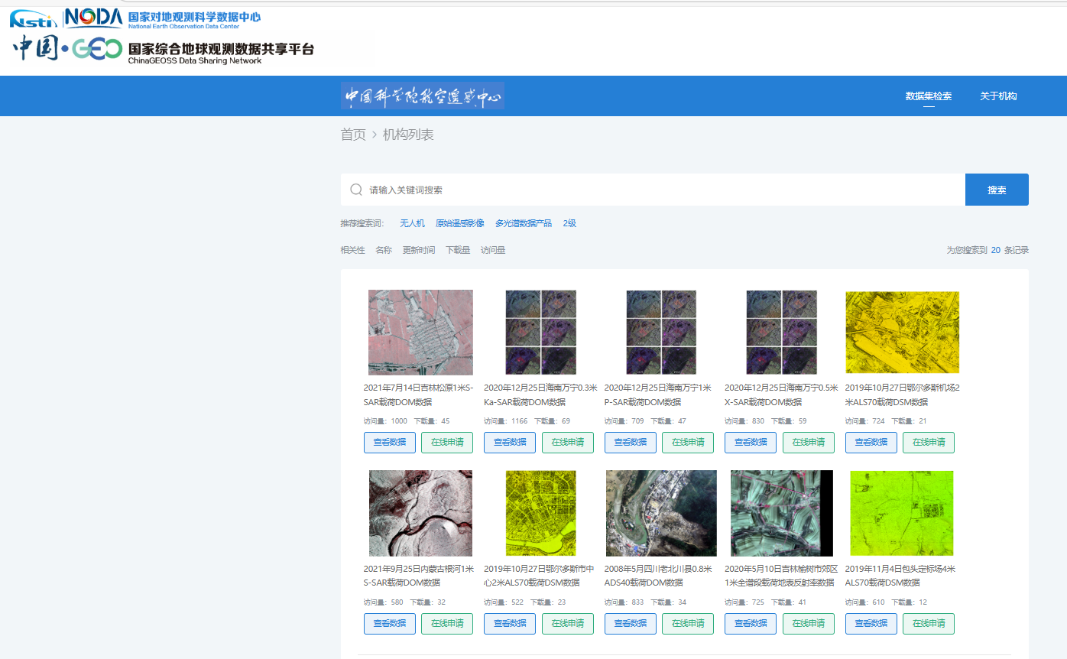Open 关于机构 in navigation bar
This screenshot has width=1067, height=659.
pyautogui.click(x=997, y=96)
